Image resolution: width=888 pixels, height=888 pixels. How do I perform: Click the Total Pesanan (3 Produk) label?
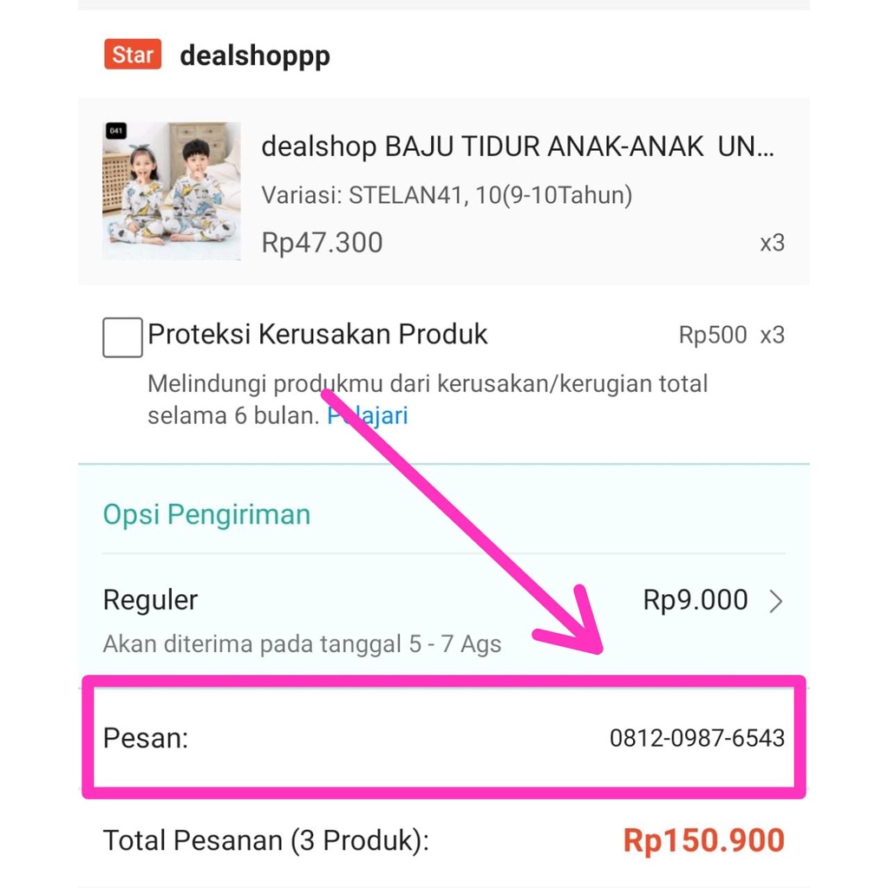[x=266, y=840]
